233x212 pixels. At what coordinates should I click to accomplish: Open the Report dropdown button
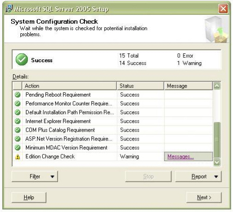[x=198, y=176]
